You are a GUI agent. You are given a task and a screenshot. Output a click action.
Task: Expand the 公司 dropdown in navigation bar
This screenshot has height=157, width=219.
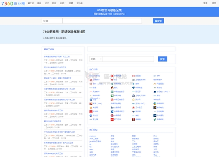coord(62,3)
